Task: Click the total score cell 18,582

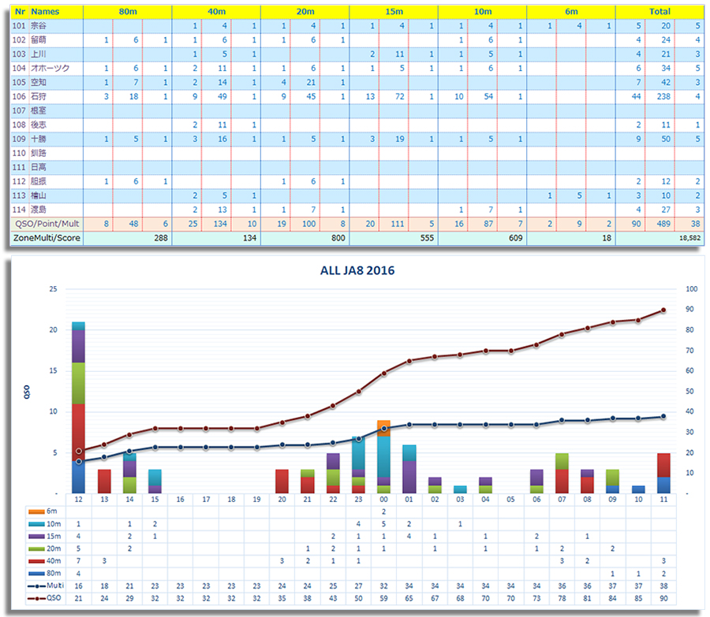Action: [x=683, y=238]
